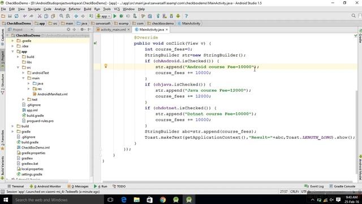The image size is (362, 204).
Task: Open the Terminal tool window
Action: tap(16, 186)
